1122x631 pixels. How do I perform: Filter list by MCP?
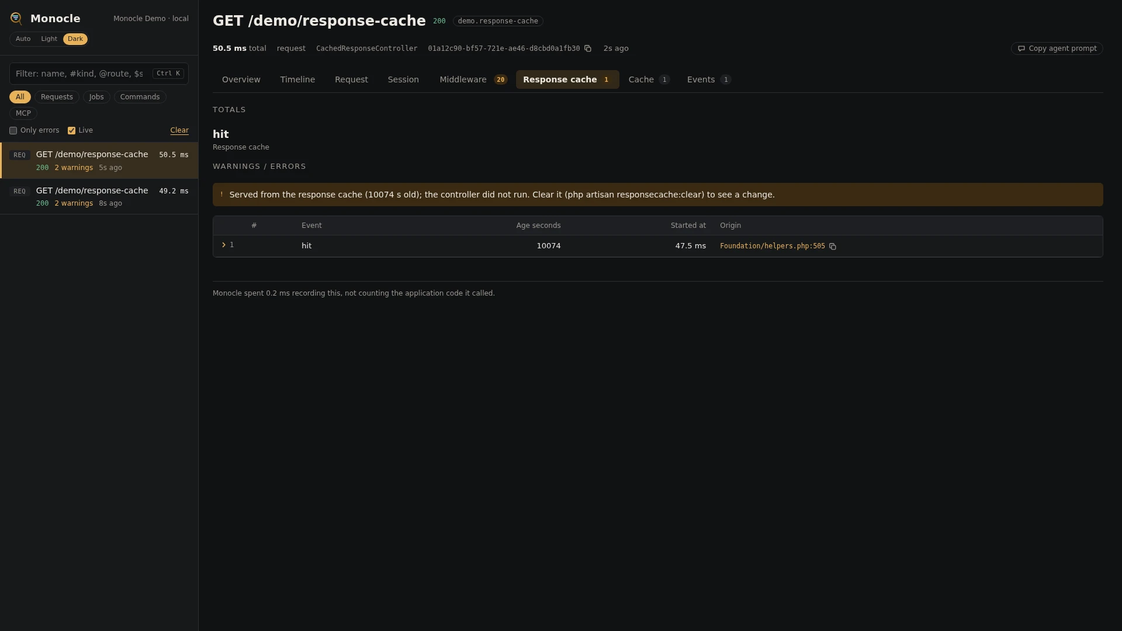23,113
